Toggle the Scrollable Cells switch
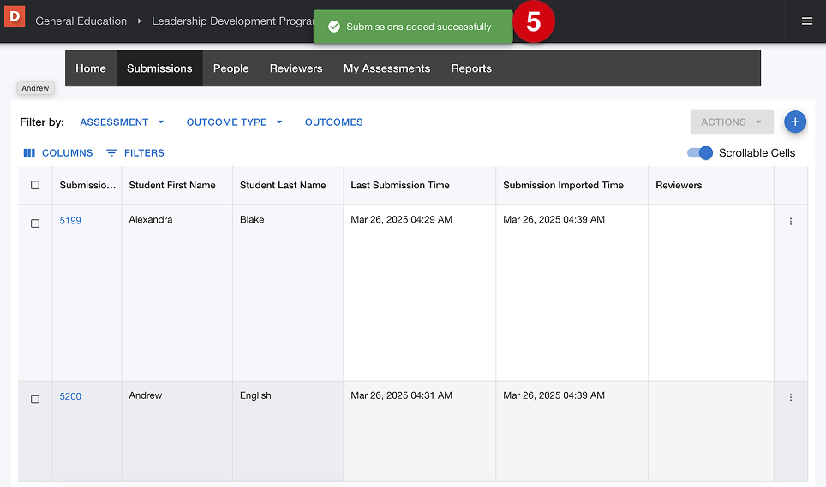 click(700, 153)
